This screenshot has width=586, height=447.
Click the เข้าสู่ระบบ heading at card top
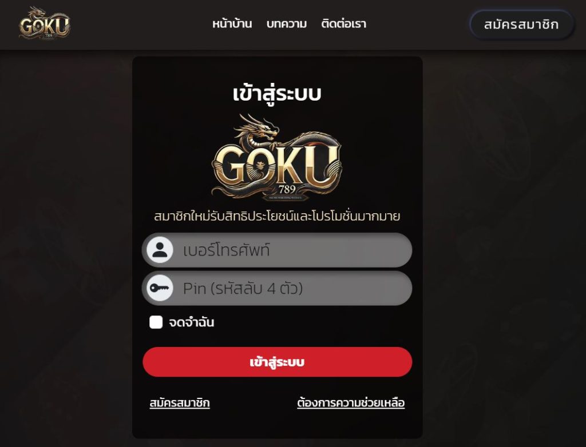pos(277,94)
